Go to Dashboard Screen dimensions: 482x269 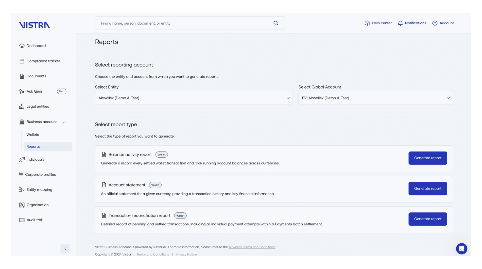point(36,46)
